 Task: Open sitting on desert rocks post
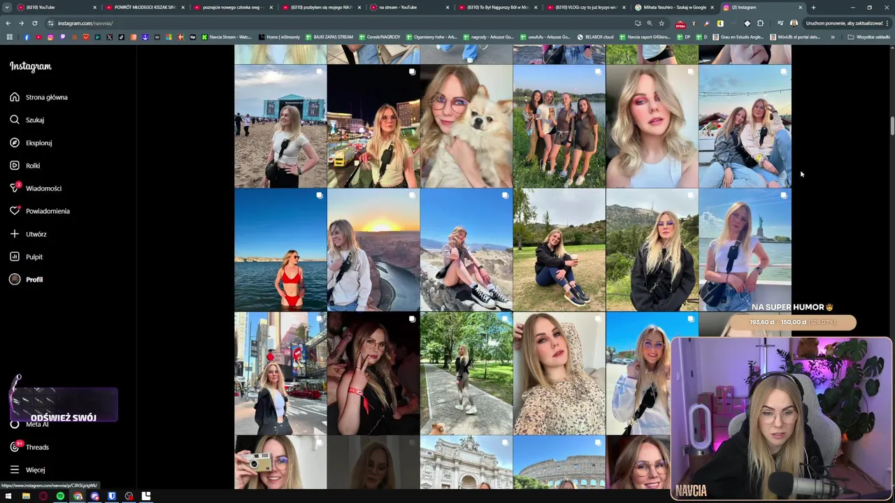(x=466, y=249)
